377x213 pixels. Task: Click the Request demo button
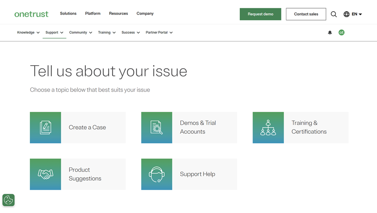[x=260, y=14]
